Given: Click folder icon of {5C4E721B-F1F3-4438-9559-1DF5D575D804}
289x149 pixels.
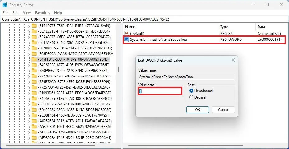Looking at the screenshot, I should (x=34, y=31).
